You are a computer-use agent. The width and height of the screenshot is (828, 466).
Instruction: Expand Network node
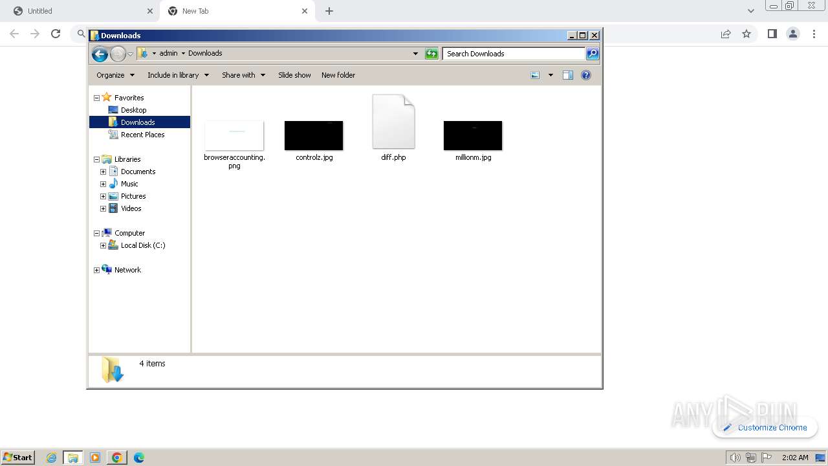[x=97, y=270]
